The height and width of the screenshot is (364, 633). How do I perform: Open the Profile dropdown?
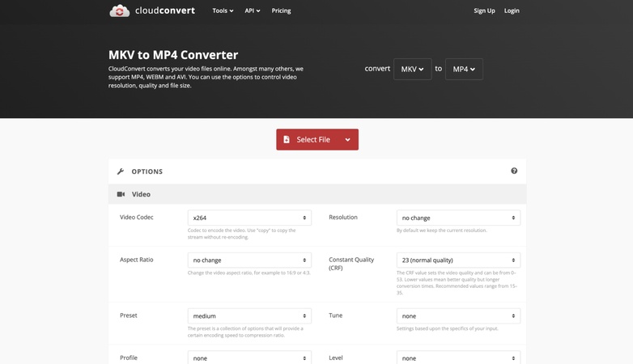[x=249, y=358]
